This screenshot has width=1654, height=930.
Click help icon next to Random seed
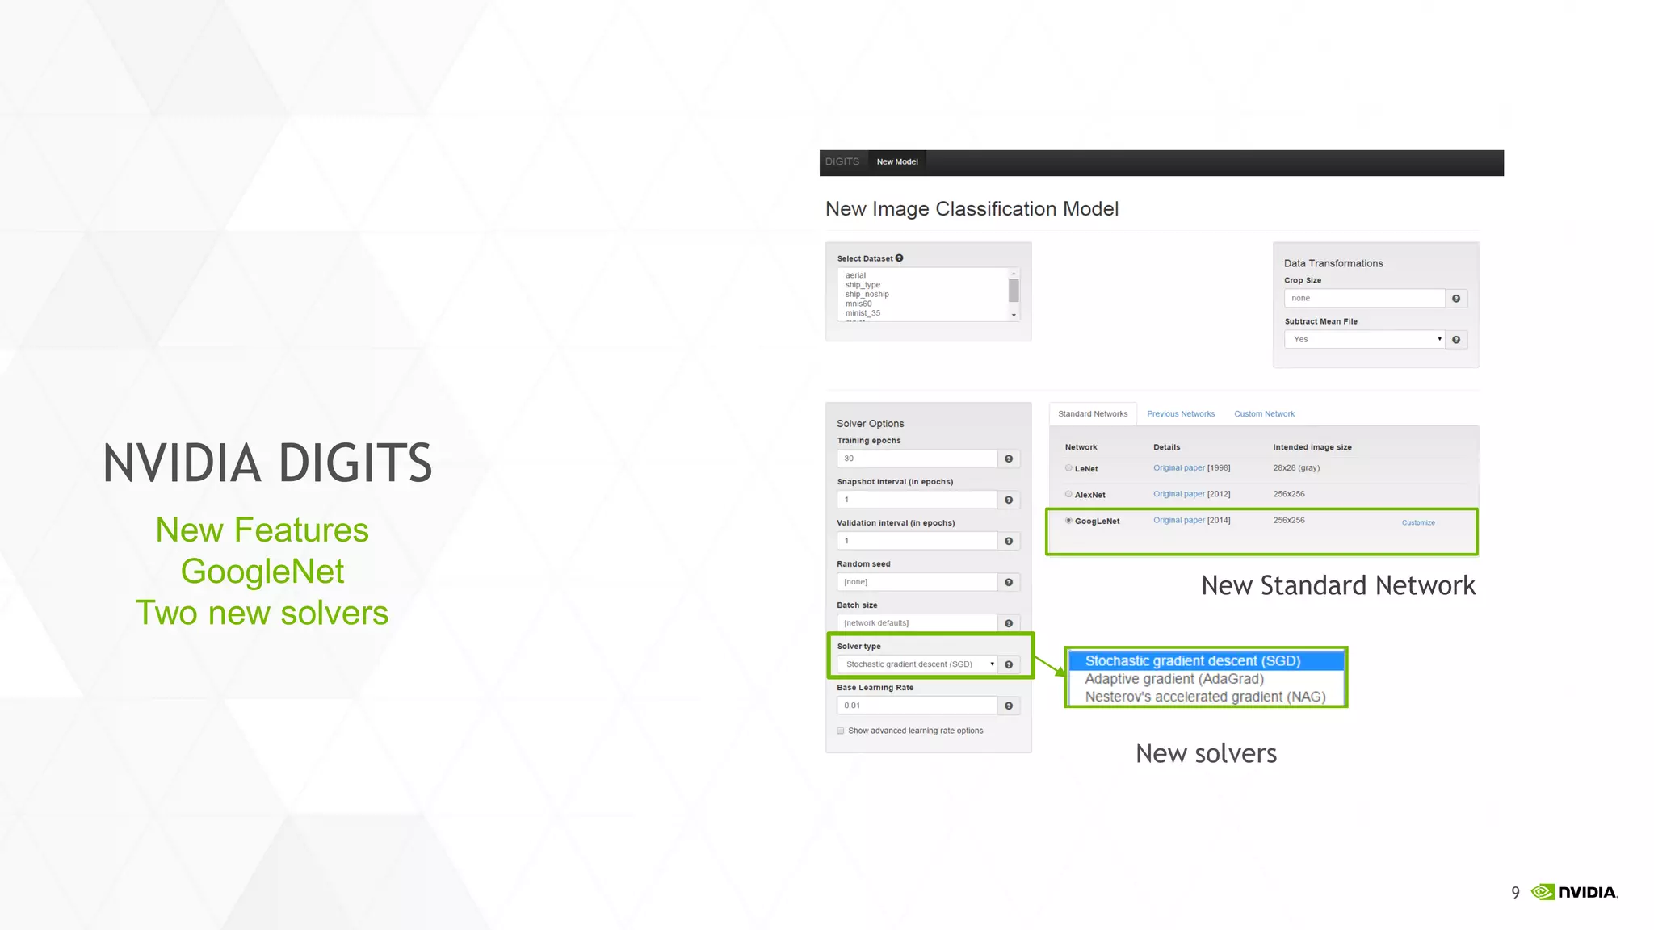point(1009,583)
